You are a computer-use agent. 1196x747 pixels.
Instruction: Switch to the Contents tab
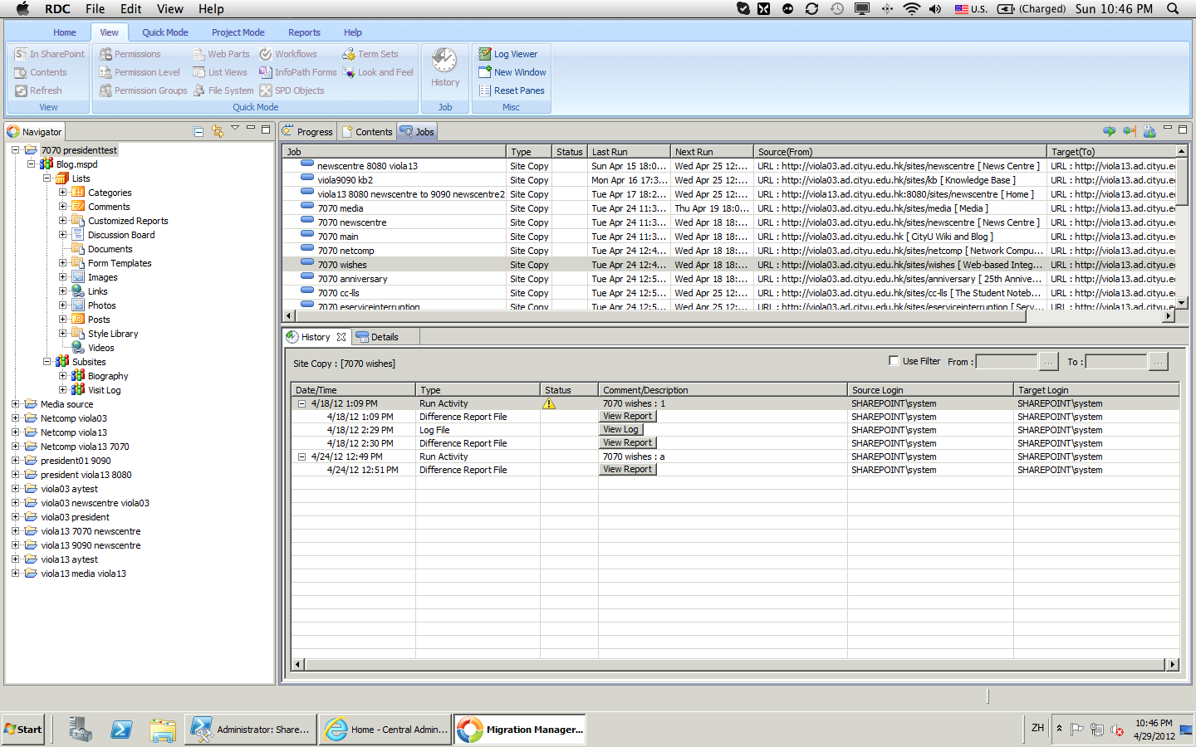366,131
